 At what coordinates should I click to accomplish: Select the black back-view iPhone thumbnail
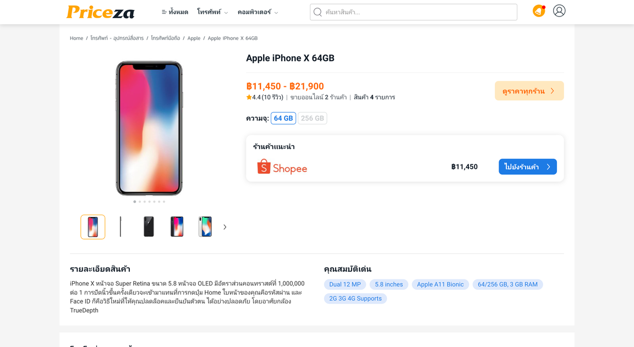coord(149,227)
